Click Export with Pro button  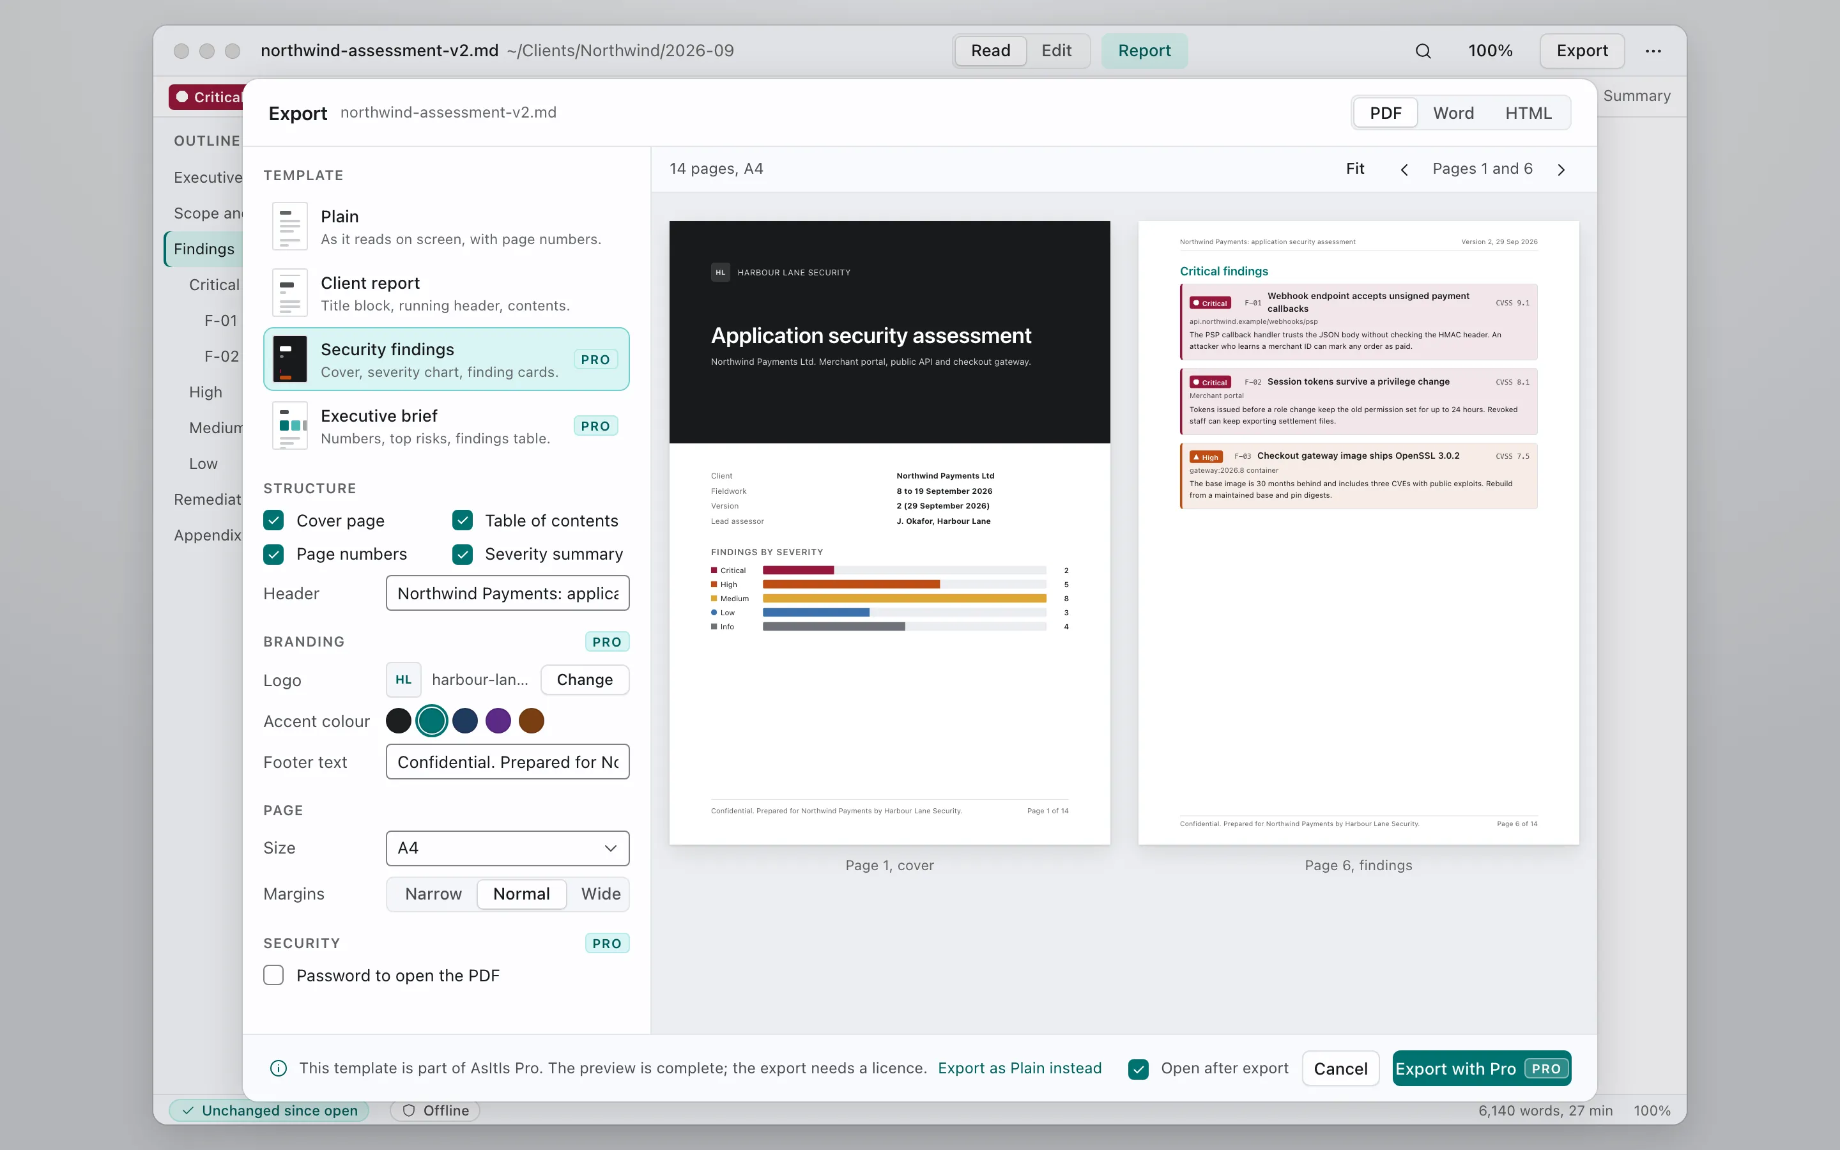pos(1481,1069)
